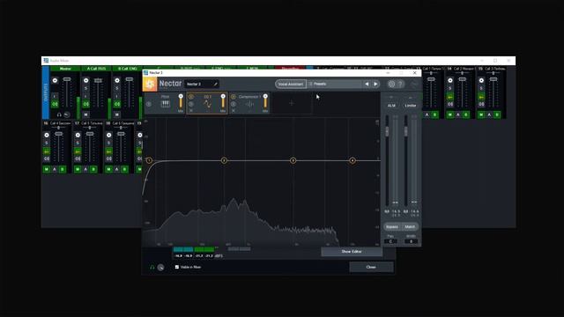Screen dimensions: 564x317
Task: Select the B Call ENG output tab
Action: [x=127, y=69]
